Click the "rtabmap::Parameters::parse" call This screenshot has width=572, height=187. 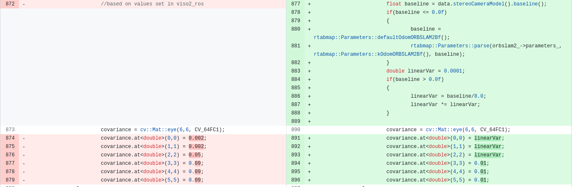450,46
